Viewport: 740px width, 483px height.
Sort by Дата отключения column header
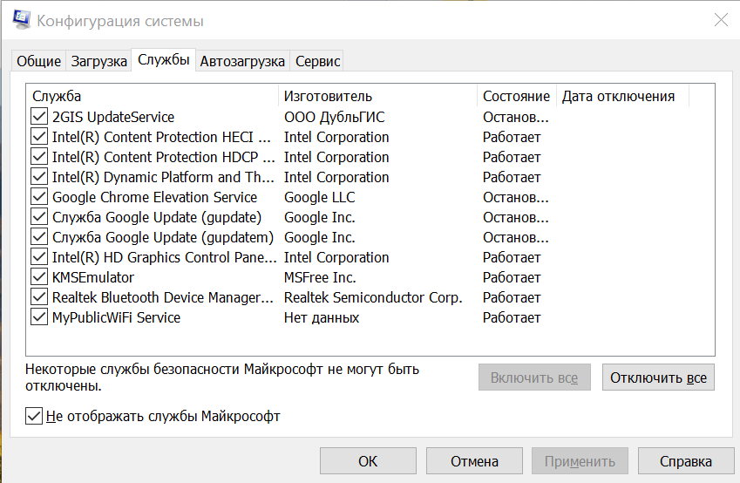click(x=622, y=96)
